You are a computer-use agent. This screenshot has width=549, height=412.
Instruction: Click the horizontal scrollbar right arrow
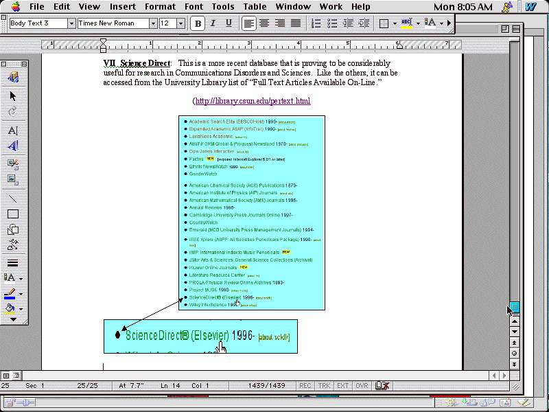[504, 376]
